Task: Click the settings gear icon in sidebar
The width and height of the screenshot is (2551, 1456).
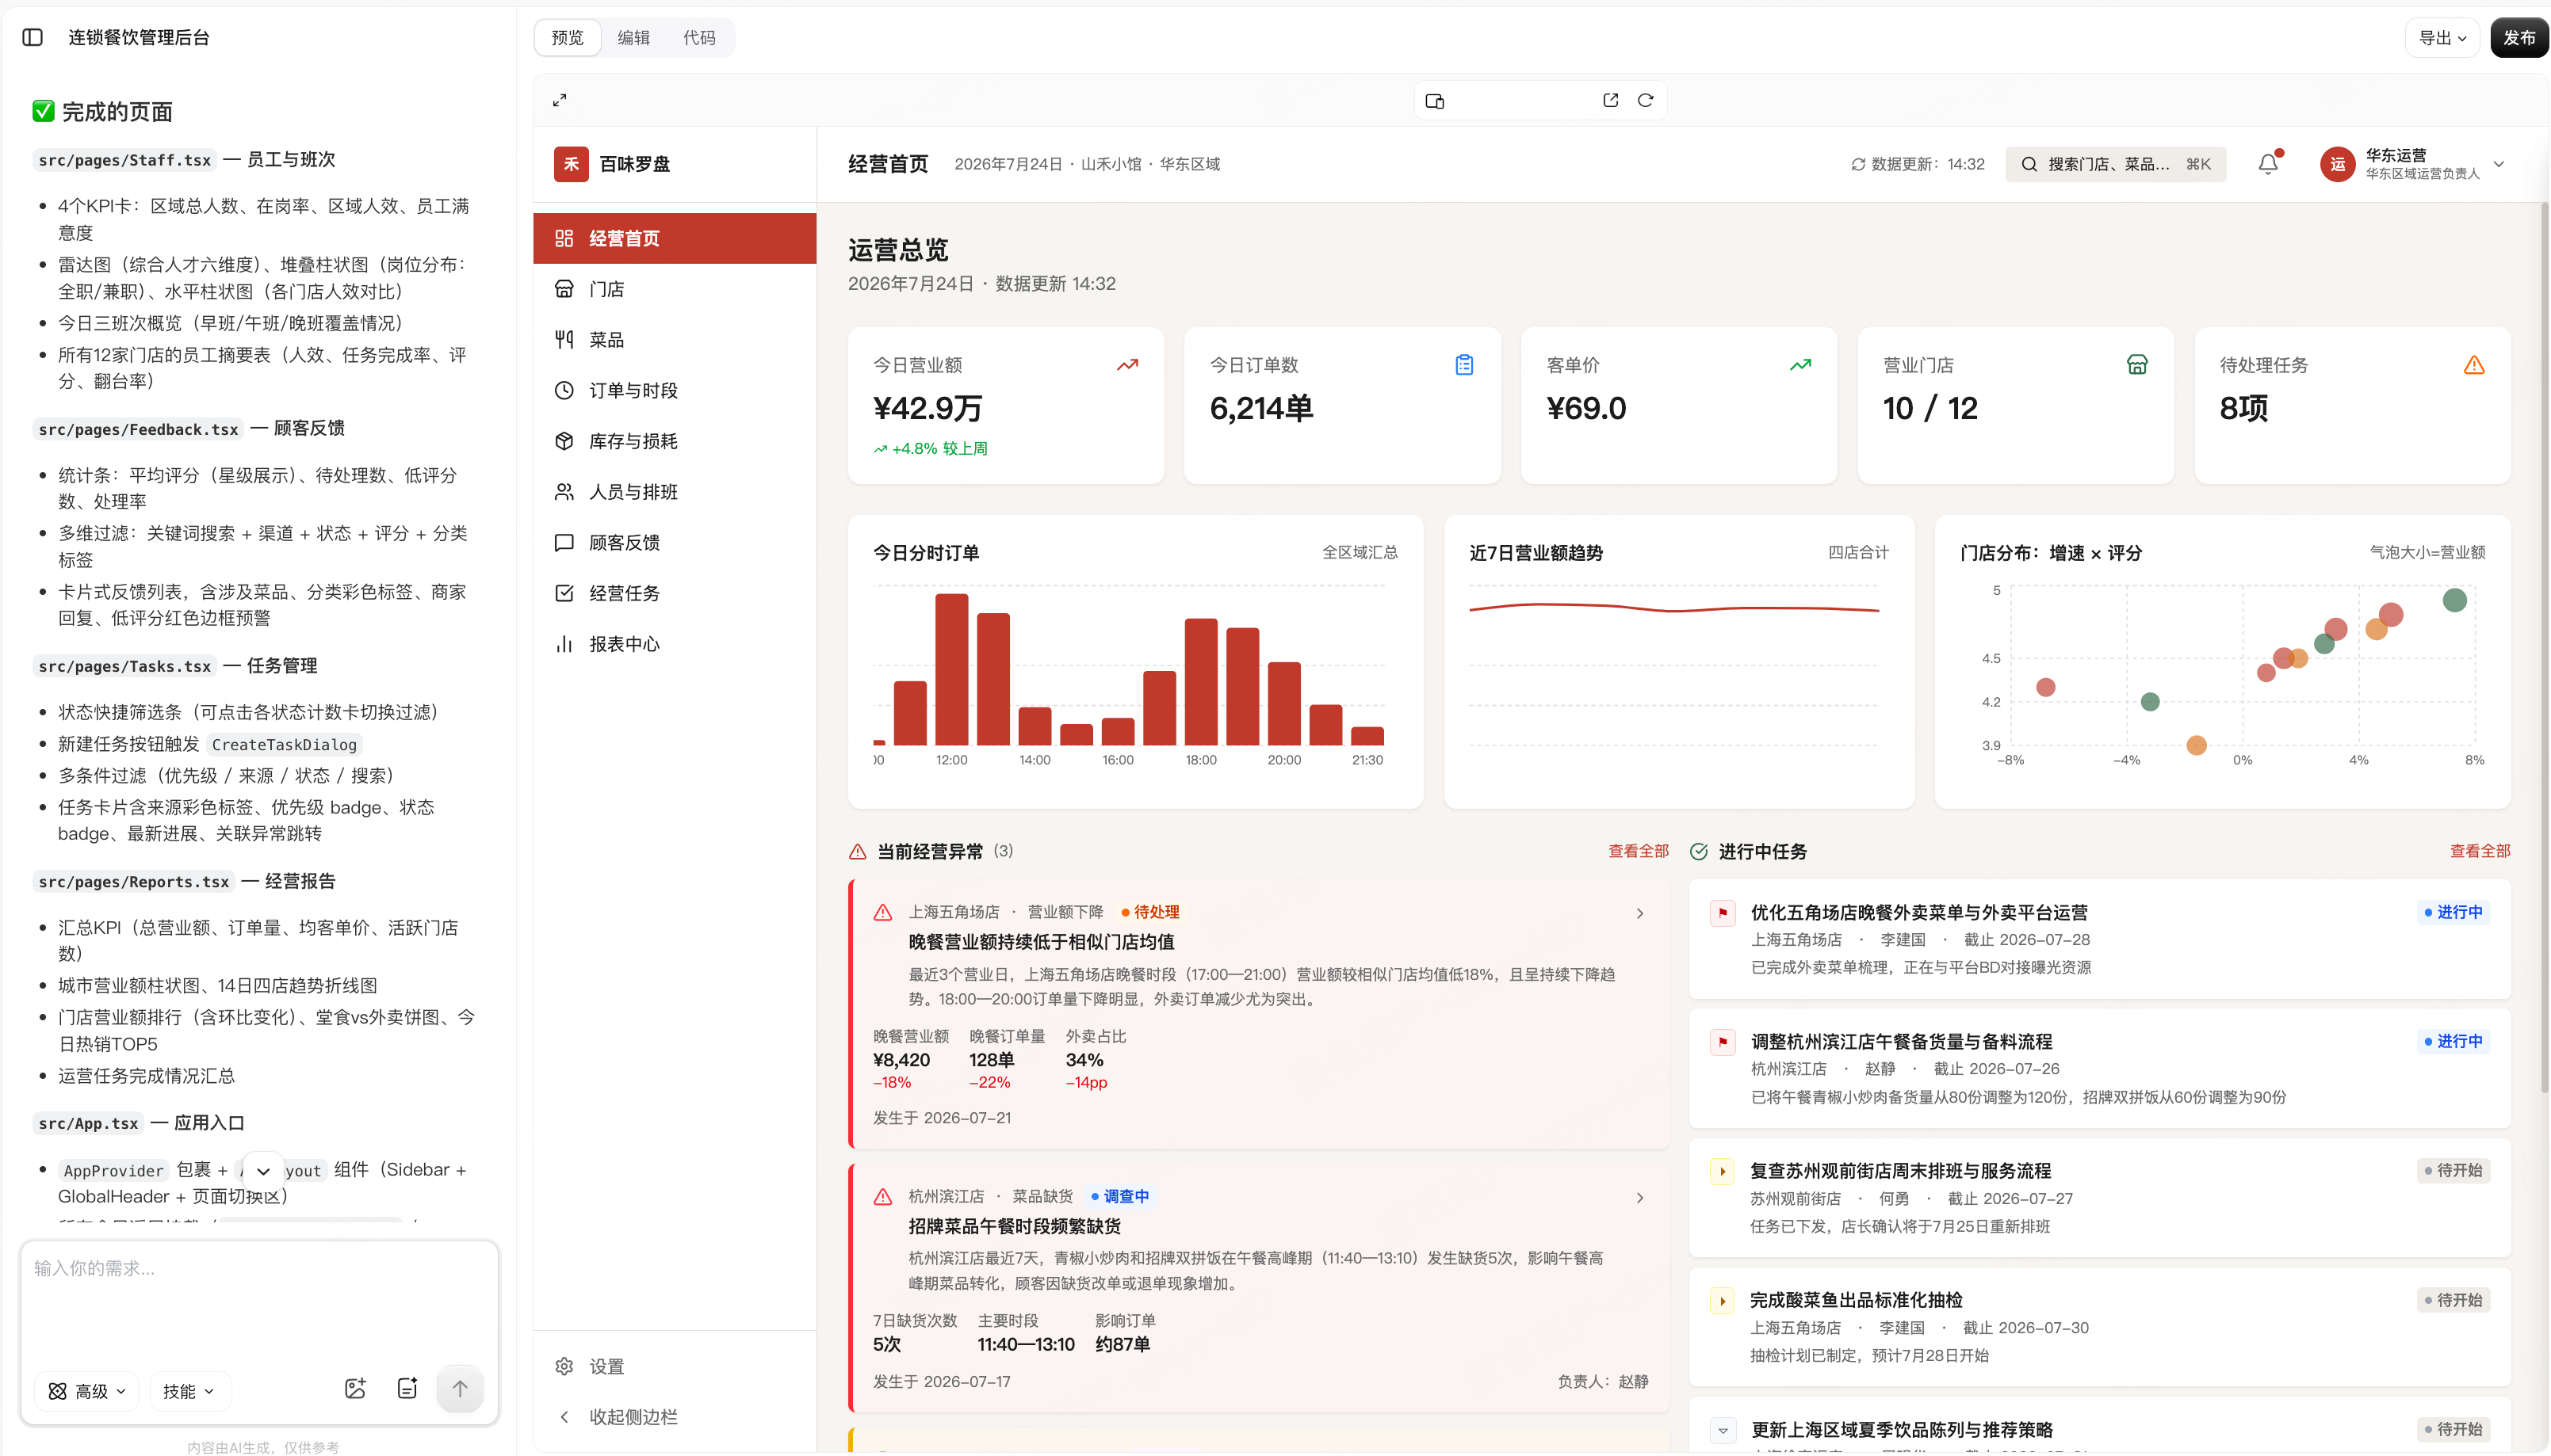Action: click(564, 1366)
